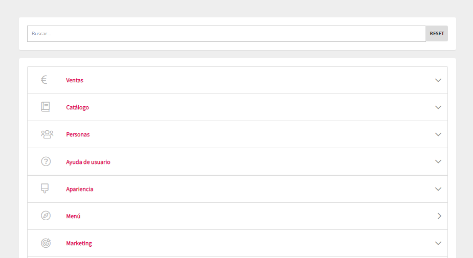Select the Catálogo menu entry
Screen dimensions: 473x258
pyautogui.click(x=77, y=107)
